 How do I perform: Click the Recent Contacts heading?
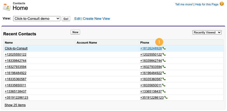tap(20, 34)
